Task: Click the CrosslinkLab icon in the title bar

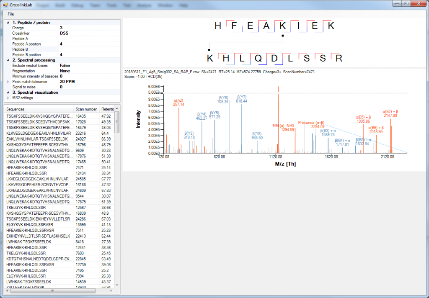Action: point(5,5)
